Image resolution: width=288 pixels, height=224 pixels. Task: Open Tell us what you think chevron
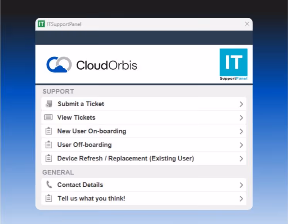point(241,199)
